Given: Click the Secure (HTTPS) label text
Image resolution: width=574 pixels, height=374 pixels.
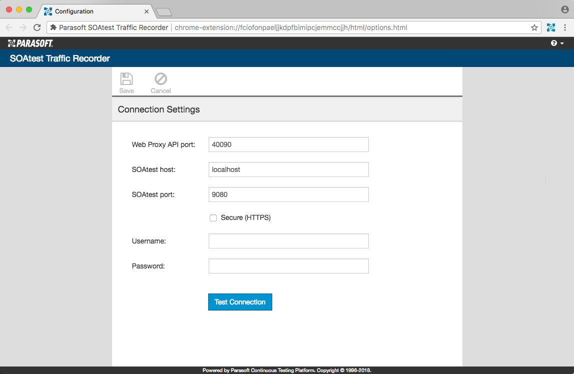Looking at the screenshot, I should (246, 217).
